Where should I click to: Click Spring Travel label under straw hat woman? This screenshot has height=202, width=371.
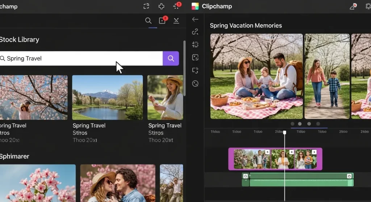pos(165,125)
